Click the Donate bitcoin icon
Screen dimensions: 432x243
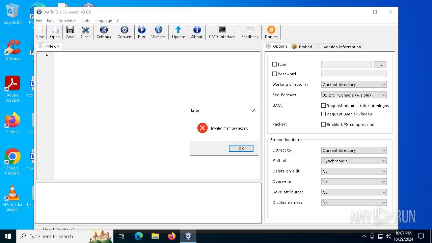[271, 32]
